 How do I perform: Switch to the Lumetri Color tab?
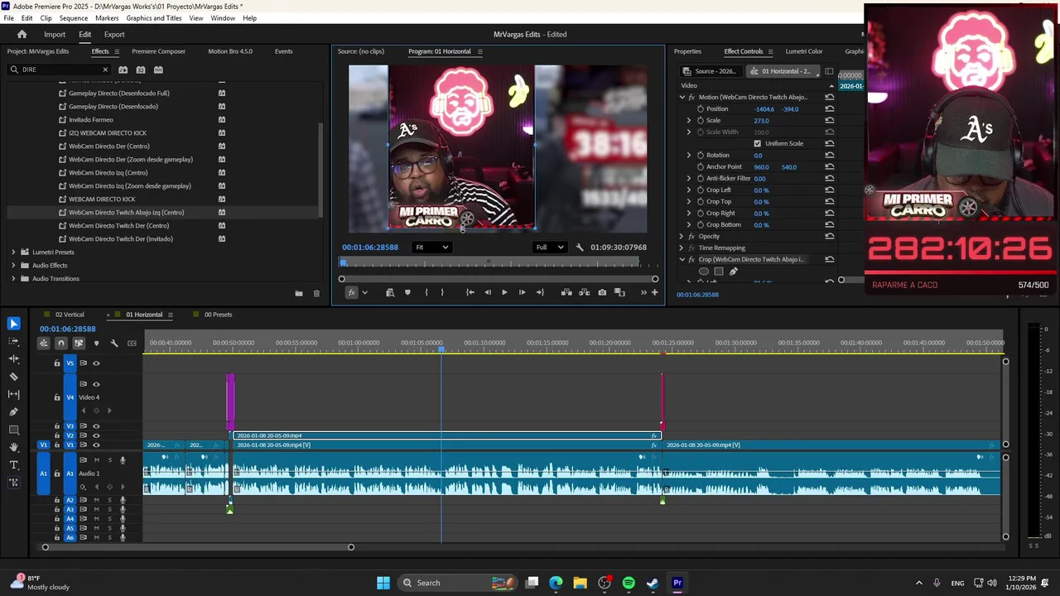tap(803, 51)
